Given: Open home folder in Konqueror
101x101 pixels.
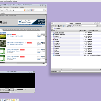Looking at the screenshot, I should tap(61, 26).
